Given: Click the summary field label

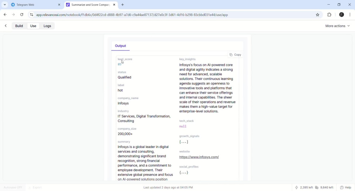Looking at the screenshot, I should [x=124, y=142].
